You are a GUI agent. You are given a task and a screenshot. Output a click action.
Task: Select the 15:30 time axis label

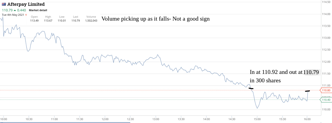(x=282, y=119)
